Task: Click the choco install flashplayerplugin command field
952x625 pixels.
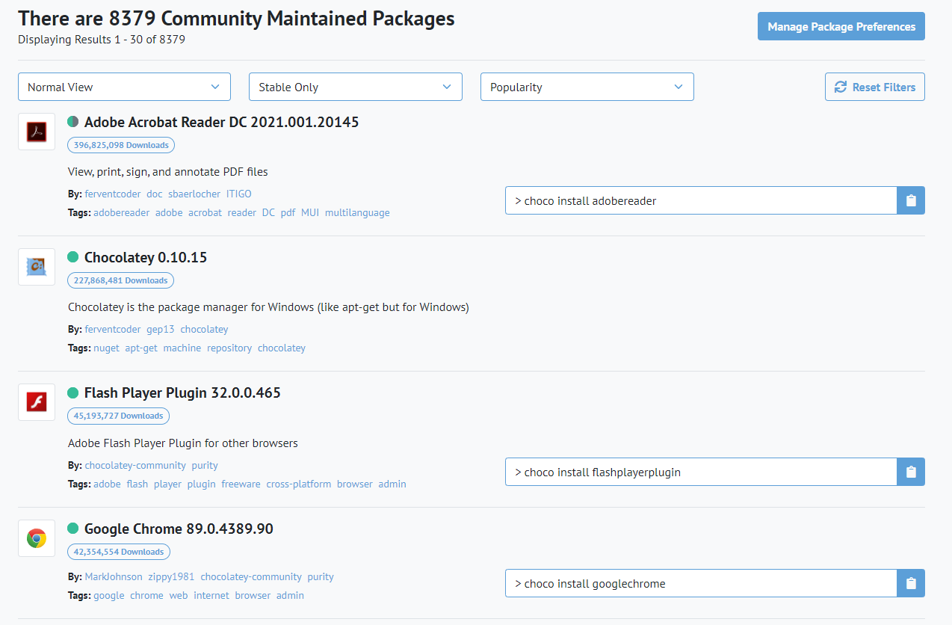Action: 701,472
